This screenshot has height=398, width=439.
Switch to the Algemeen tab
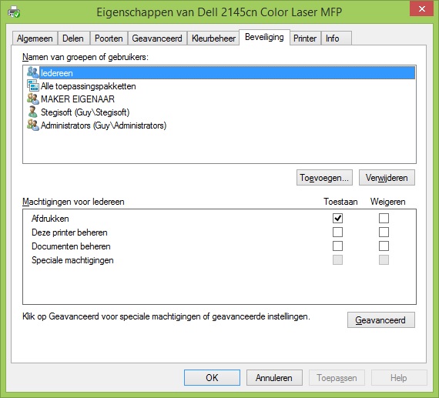(x=35, y=38)
